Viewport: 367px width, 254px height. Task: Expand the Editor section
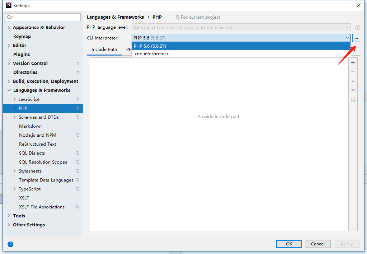[9, 46]
